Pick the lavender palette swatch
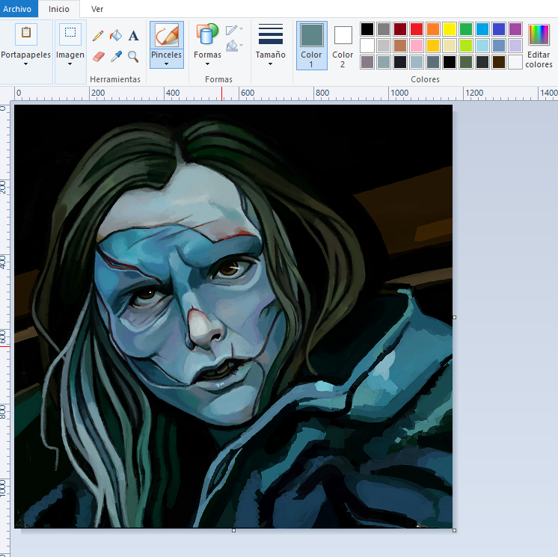This screenshot has height=557, width=558. coord(515,46)
